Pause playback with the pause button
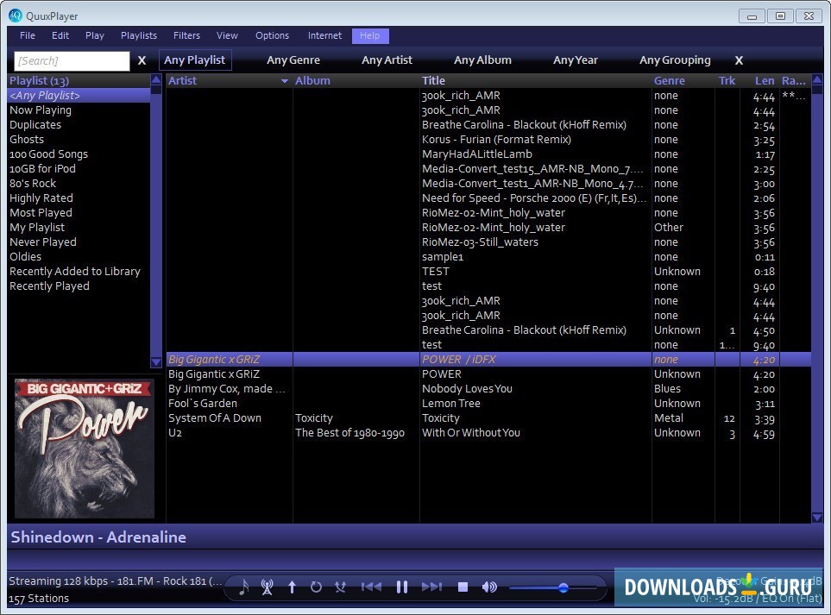The width and height of the screenshot is (831, 615). point(401,587)
